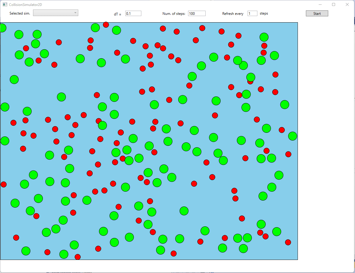Minimize the CollisionSimulator2D window
Screen dimensions: 355x273
pyautogui.click(x=320, y=4)
